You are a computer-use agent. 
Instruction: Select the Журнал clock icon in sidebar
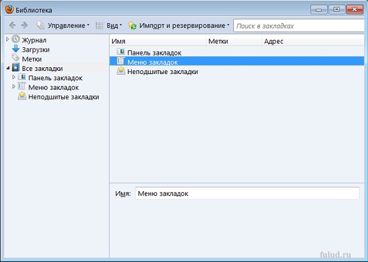16,39
